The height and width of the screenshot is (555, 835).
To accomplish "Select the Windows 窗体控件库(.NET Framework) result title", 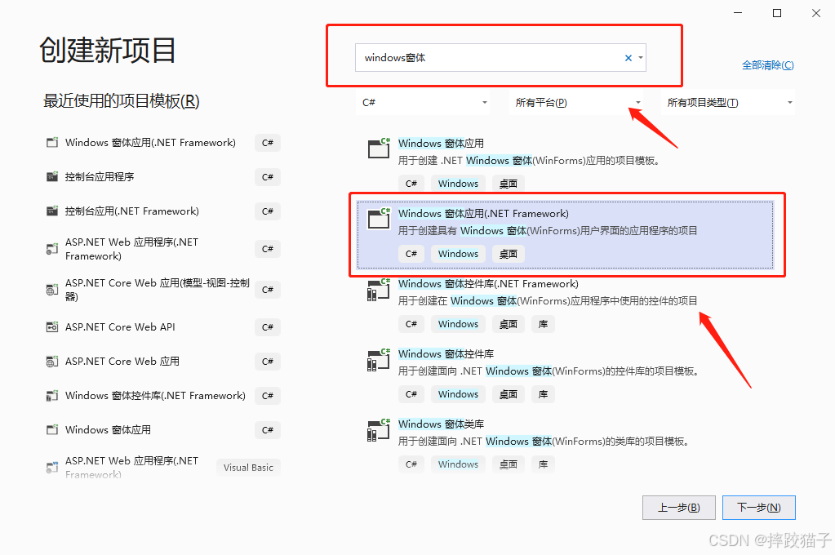I will (x=488, y=284).
